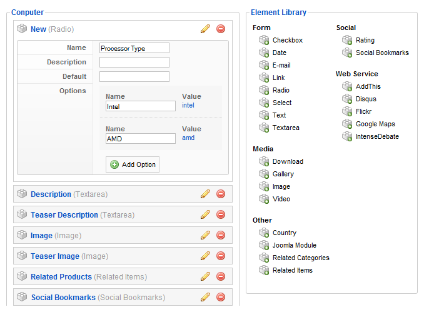Delete the Teaser Image element with red icon
Viewport: 424px width, 312px height.
(x=221, y=256)
